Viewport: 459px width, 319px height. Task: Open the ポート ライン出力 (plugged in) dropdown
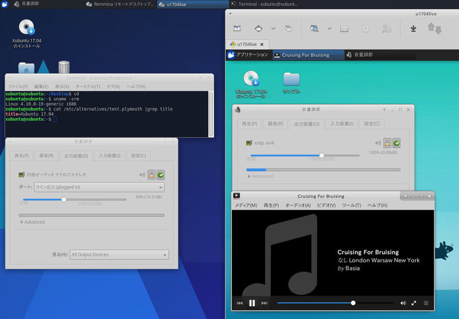(x=99, y=187)
